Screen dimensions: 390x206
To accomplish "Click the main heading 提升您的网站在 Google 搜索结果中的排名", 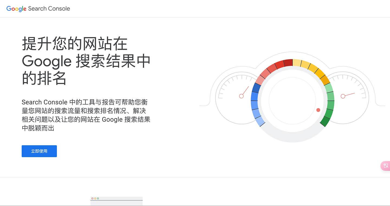I will coord(86,61).
